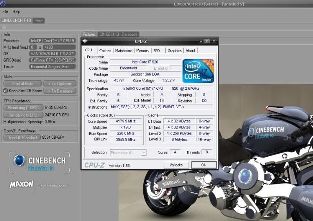Open the Help menu
Viewport: 313px width, 221px height.
pos(16,12)
